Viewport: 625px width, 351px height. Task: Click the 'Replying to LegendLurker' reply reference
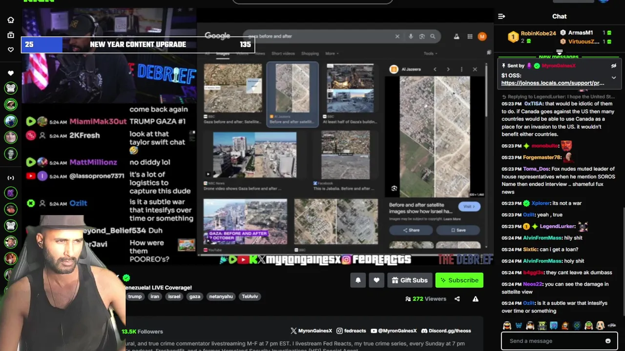click(559, 97)
